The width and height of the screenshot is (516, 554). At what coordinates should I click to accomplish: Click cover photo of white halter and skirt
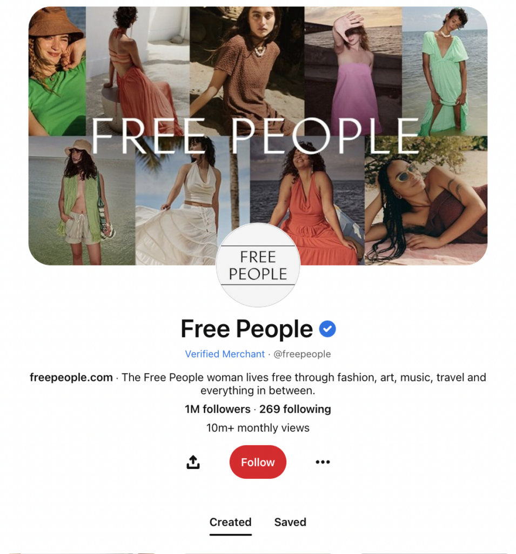[x=192, y=200]
